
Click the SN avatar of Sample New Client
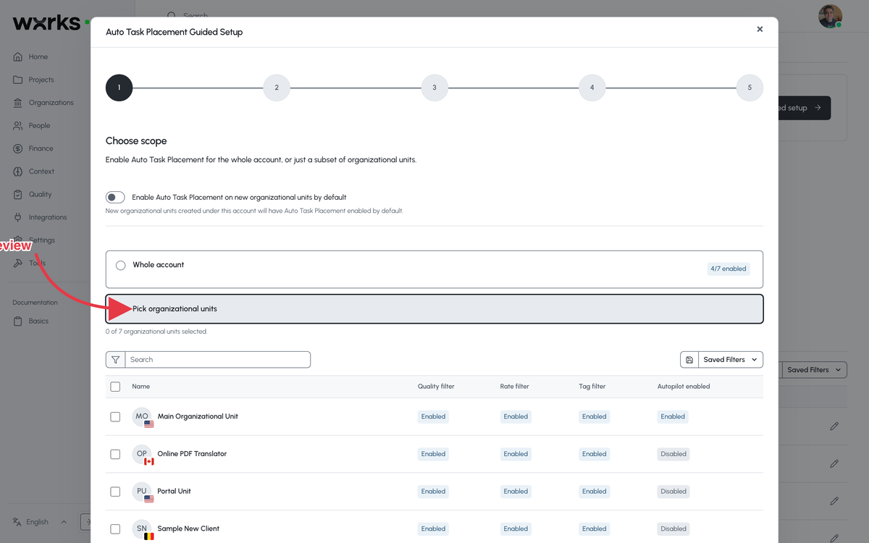[x=142, y=529]
